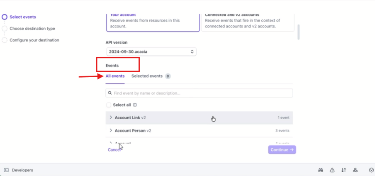Select the Your account option card
Viewport: 375px width, 176px height.
(152, 22)
